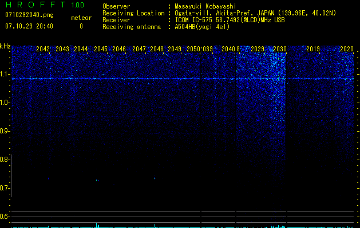
Task: Click the HROFFT program title
Action: click(35, 5)
